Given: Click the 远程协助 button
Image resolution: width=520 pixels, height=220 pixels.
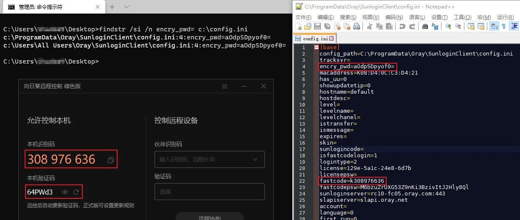Looking at the screenshot, I should [x=210, y=216].
